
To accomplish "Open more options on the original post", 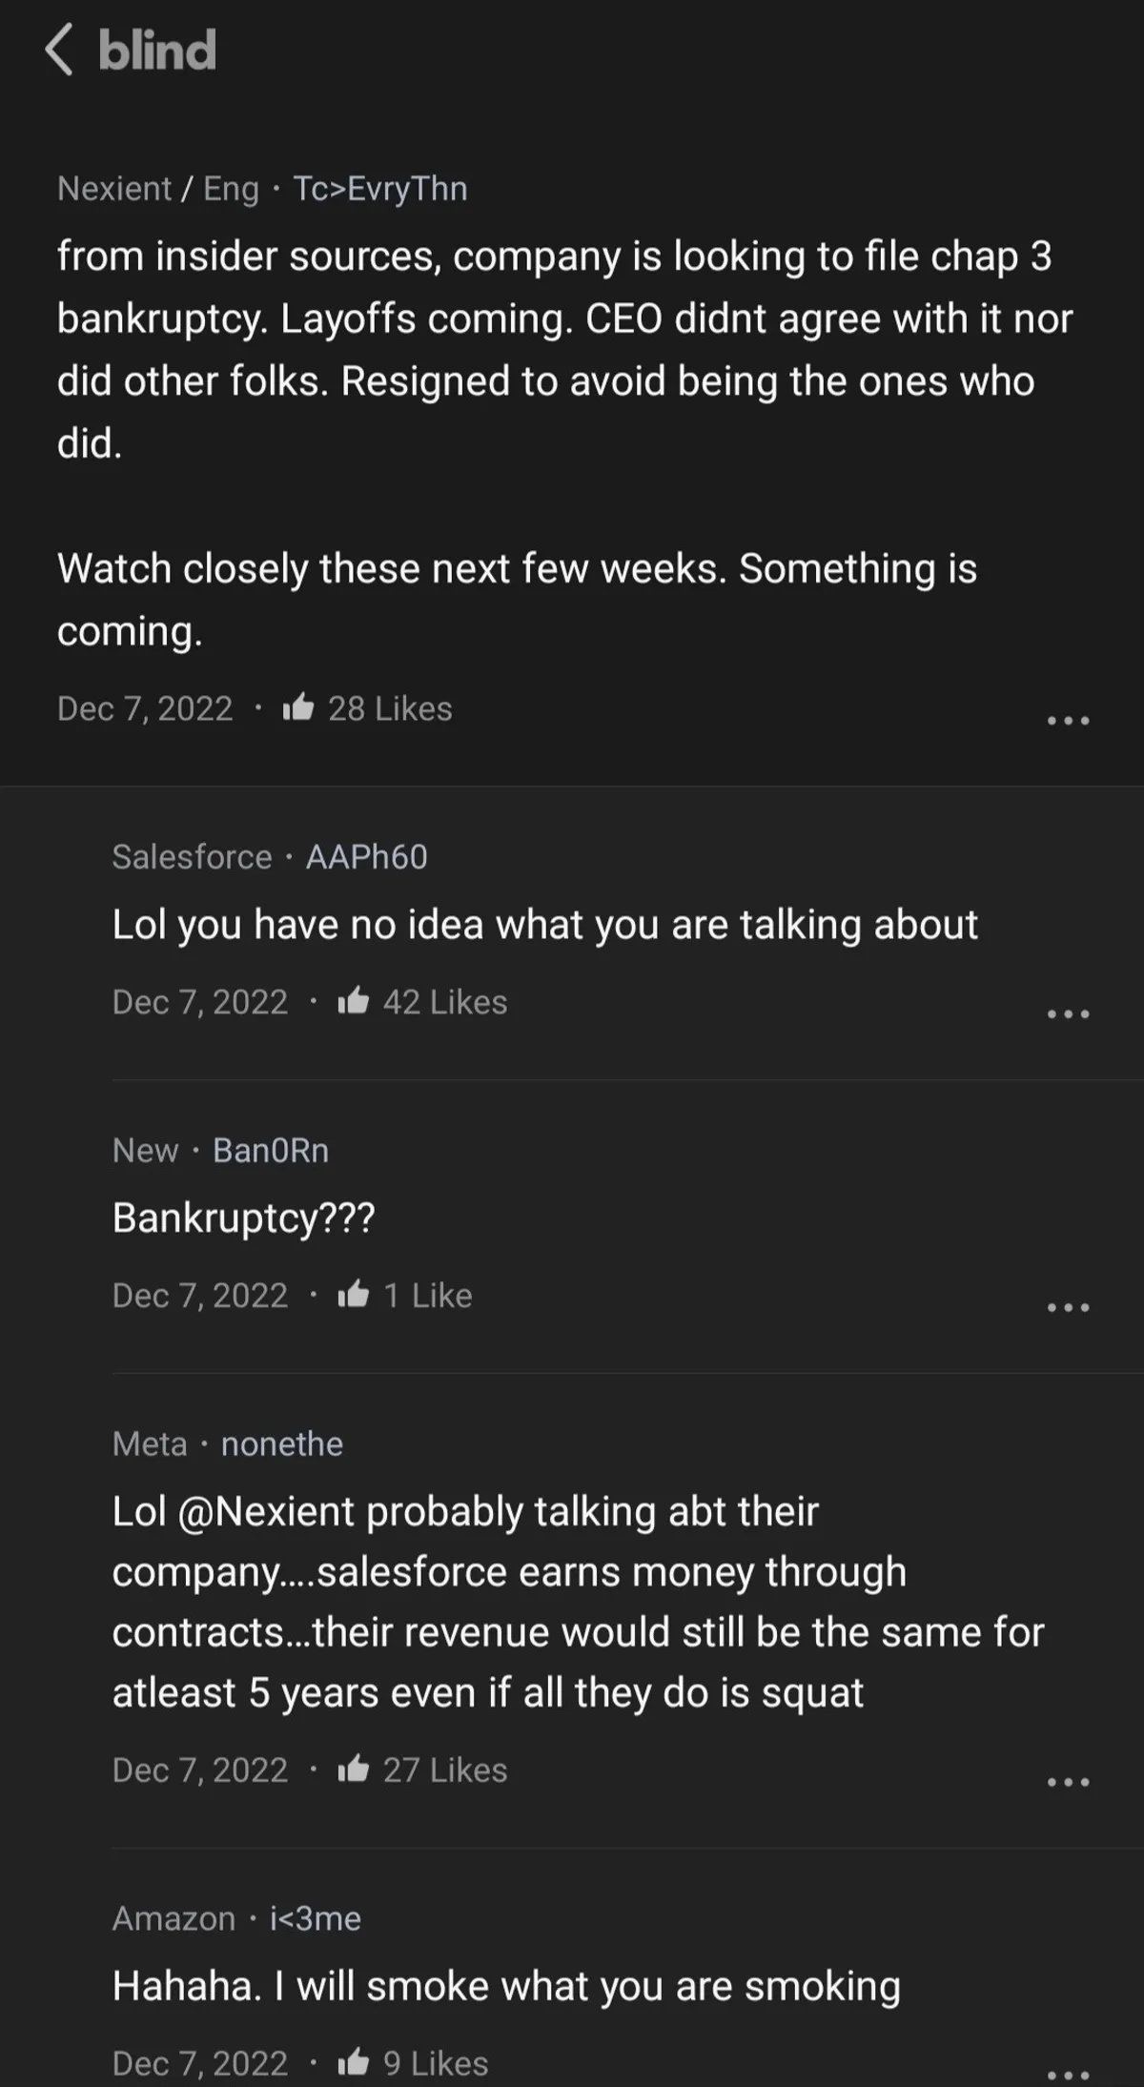I will (1068, 721).
